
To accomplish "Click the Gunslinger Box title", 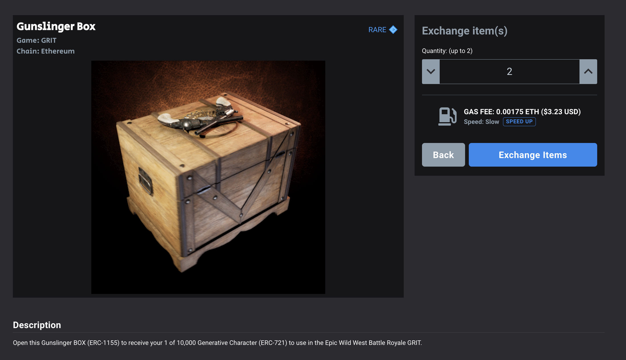I will (x=56, y=26).
